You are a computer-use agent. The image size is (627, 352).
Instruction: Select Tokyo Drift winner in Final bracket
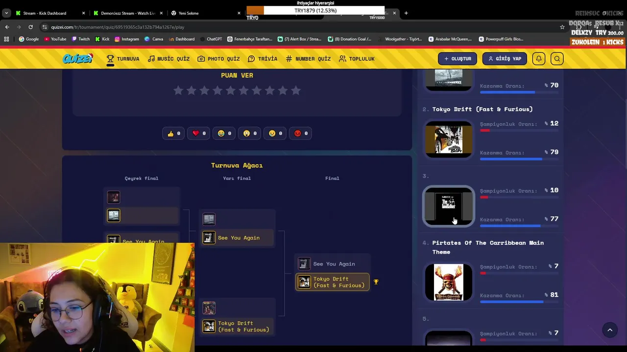(x=333, y=282)
